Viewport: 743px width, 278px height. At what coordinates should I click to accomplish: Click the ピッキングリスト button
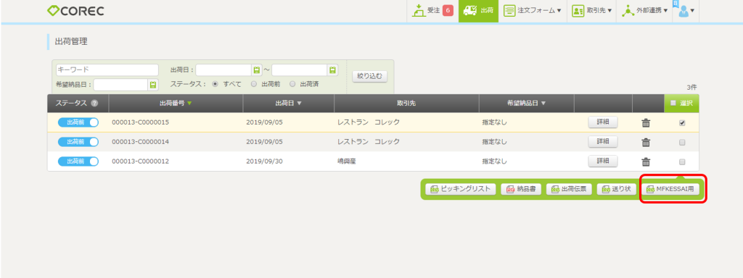(460, 189)
